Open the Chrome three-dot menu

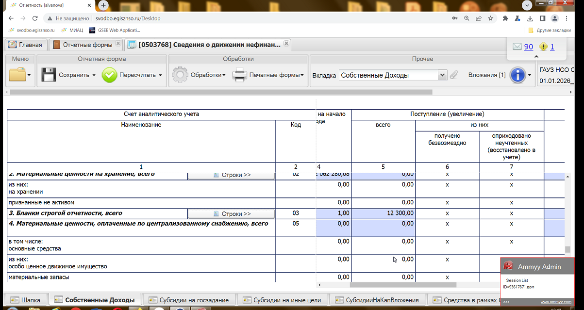coord(567,18)
